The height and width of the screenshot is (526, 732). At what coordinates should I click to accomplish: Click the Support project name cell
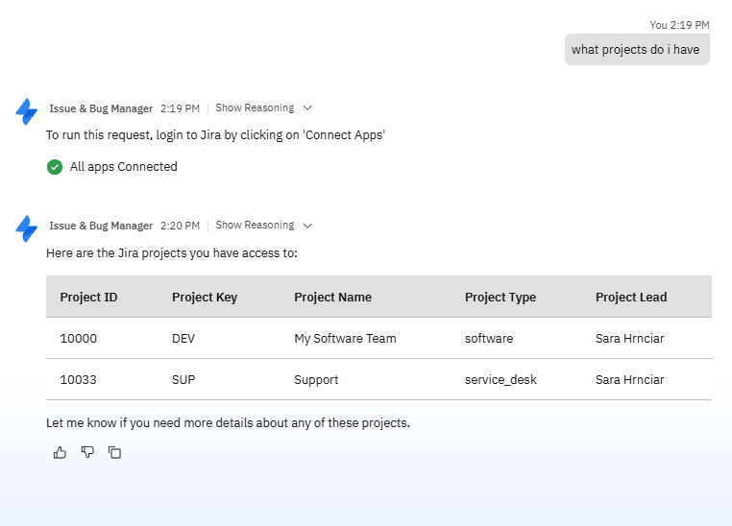316,379
